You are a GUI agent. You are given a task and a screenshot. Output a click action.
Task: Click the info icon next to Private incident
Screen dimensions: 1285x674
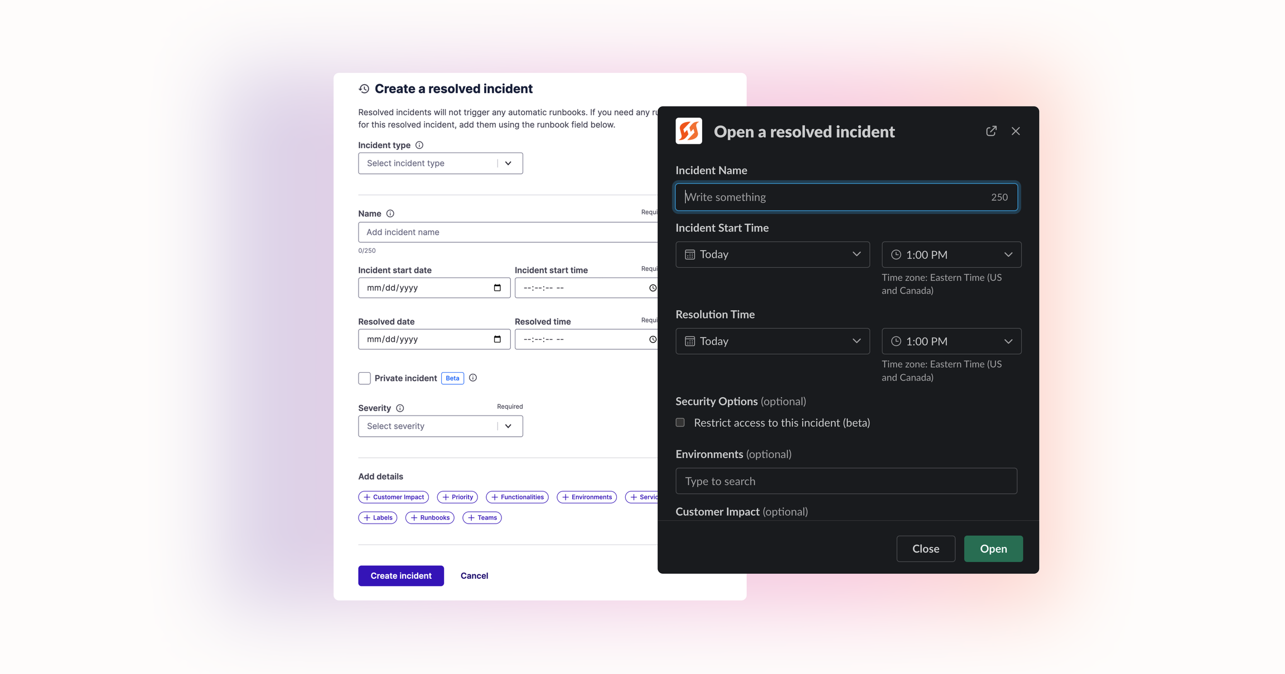tap(473, 378)
